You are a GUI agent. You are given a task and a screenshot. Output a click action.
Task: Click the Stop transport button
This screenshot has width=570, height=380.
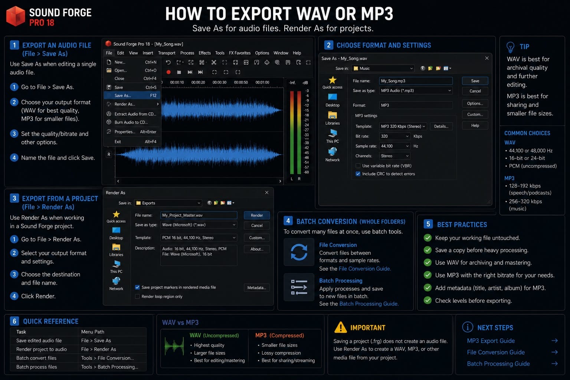pyautogui.click(x=179, y=72)
